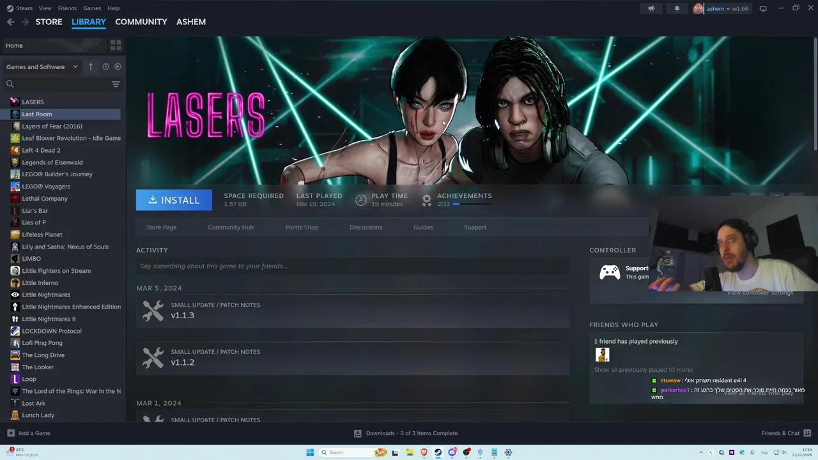Select Lunch Lady in the game list
Screen dimensions: 818x460
pyautogui.click(x=38, y=415)
